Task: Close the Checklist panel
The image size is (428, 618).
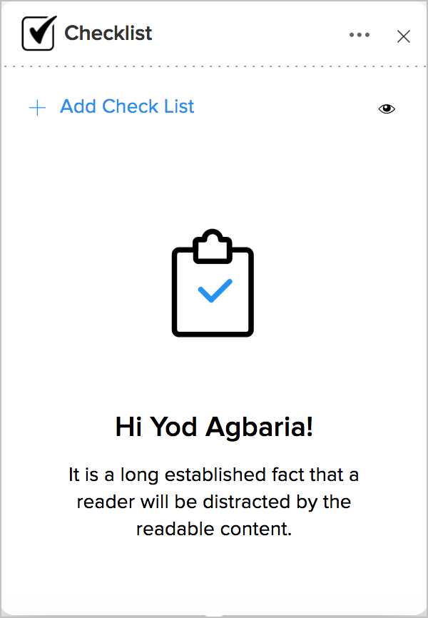Action: click(404, 36)
